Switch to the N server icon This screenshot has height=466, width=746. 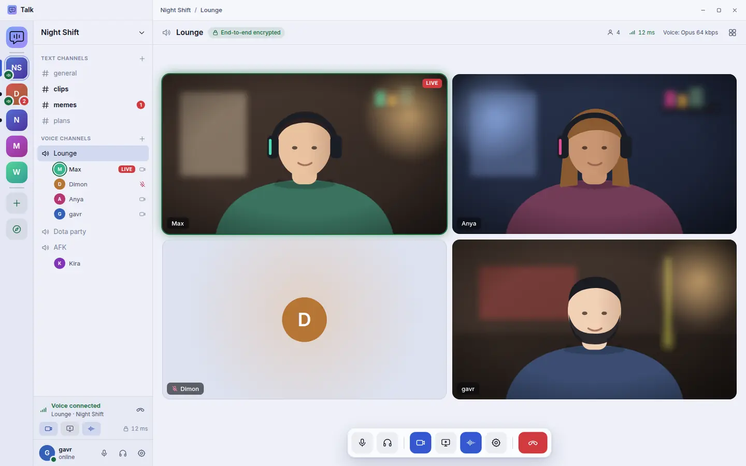tap(17, 120)
